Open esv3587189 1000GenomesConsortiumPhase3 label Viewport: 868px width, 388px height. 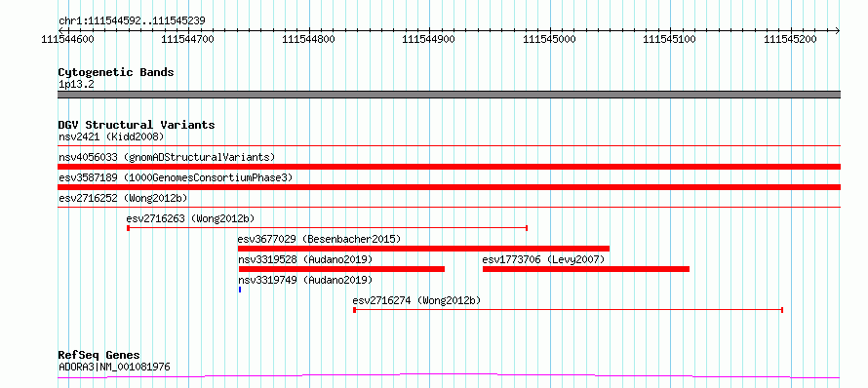(176, 177)
